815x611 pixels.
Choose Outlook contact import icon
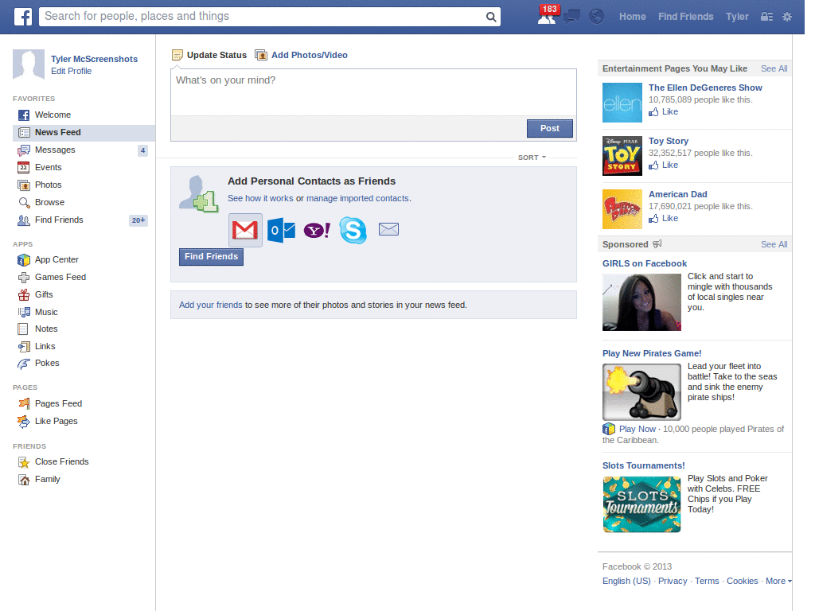(281, 230)
